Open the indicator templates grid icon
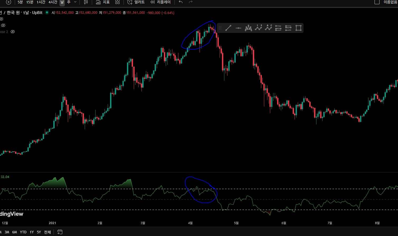 point(117,2)
